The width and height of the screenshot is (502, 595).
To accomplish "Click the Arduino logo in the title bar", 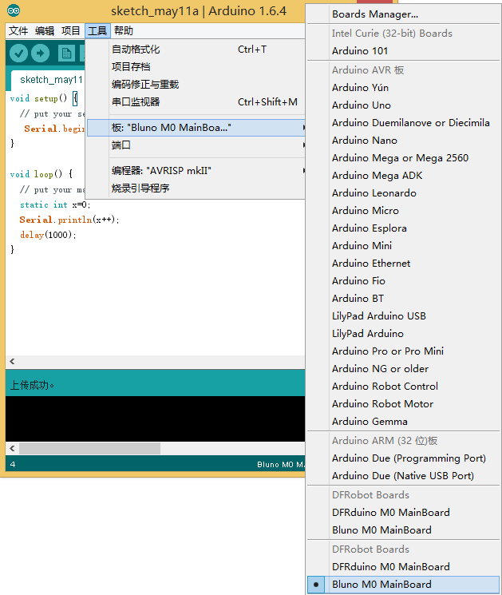I will (x=14, y=10).
